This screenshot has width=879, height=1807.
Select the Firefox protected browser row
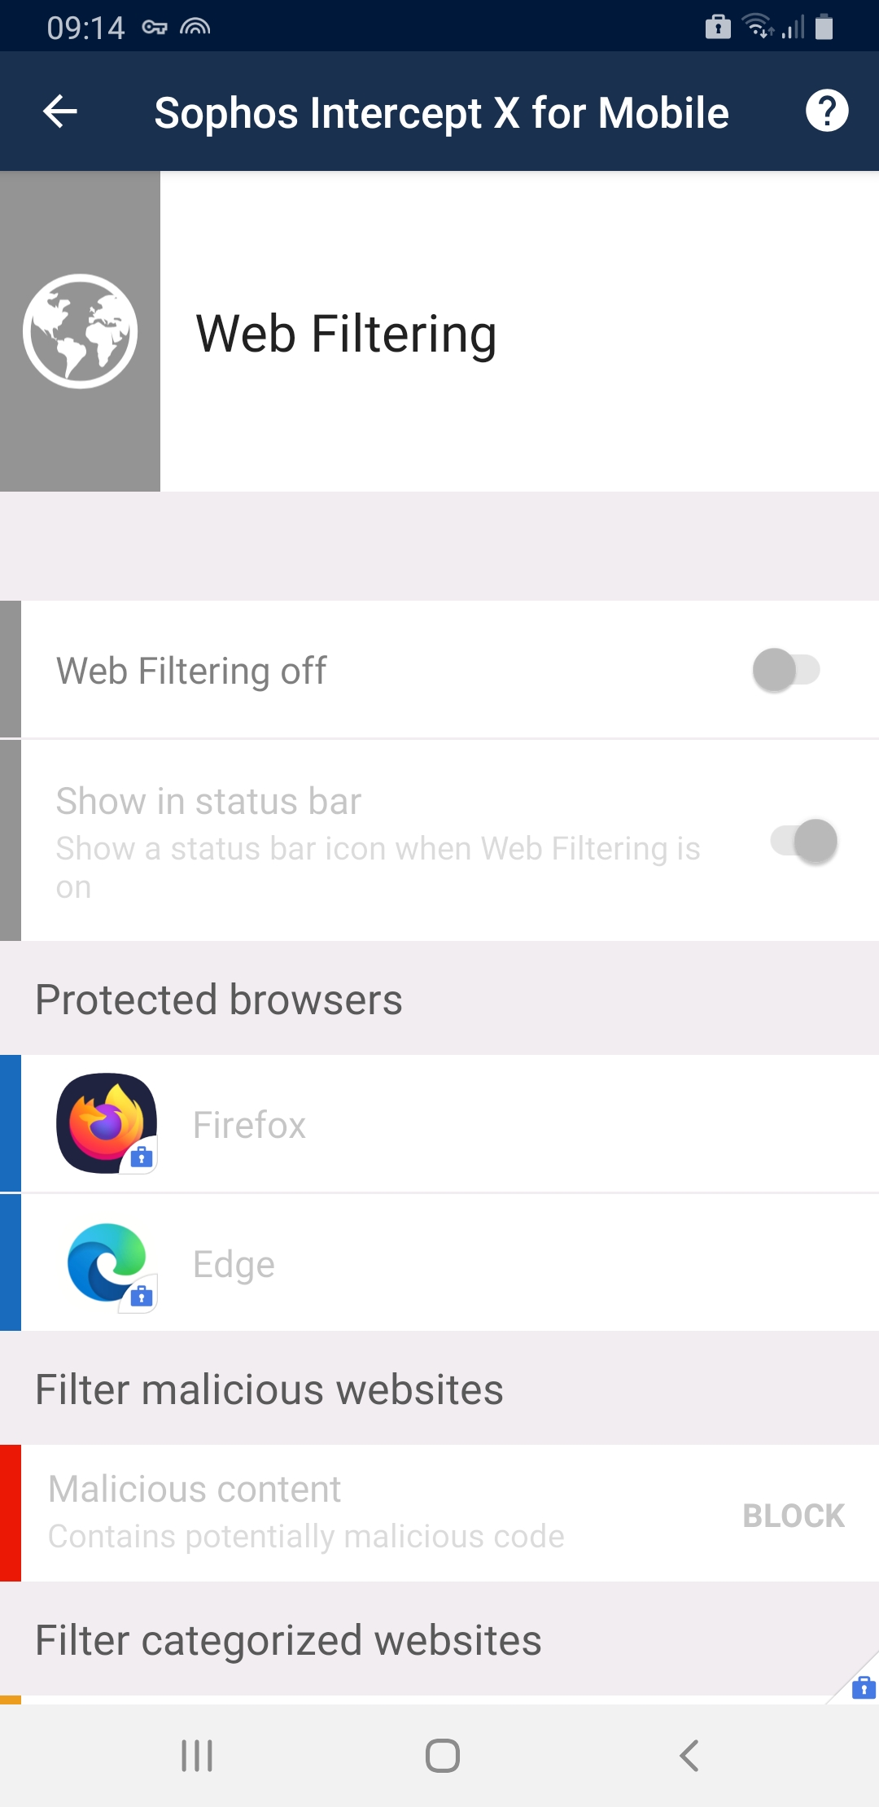(450, 1124)
